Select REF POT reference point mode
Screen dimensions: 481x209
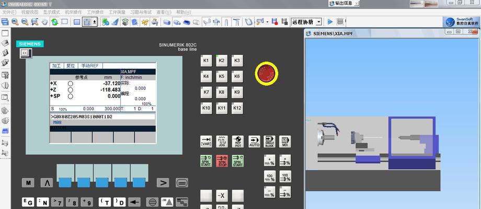(238, 142)
